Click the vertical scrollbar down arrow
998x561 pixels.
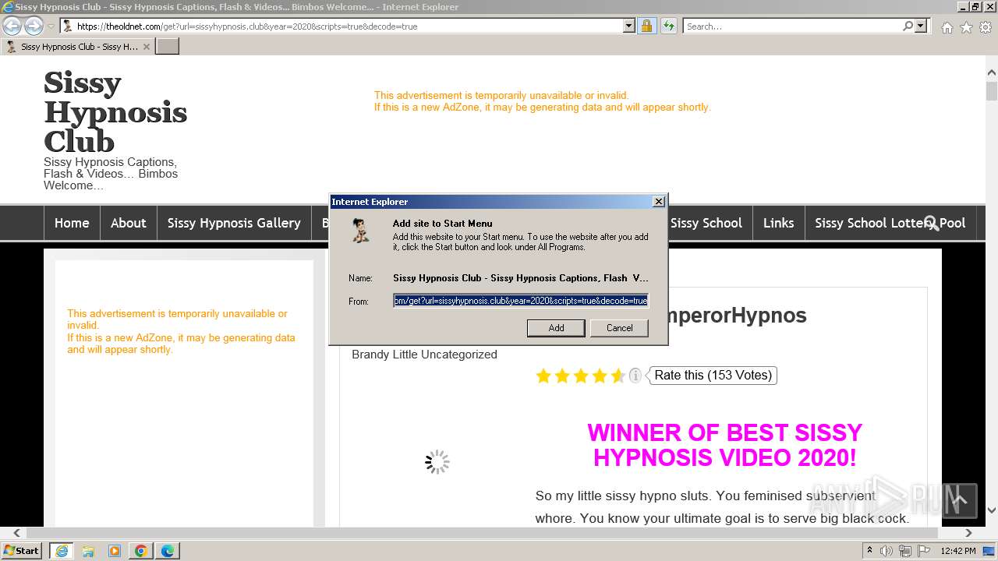[x=992, y=510]
